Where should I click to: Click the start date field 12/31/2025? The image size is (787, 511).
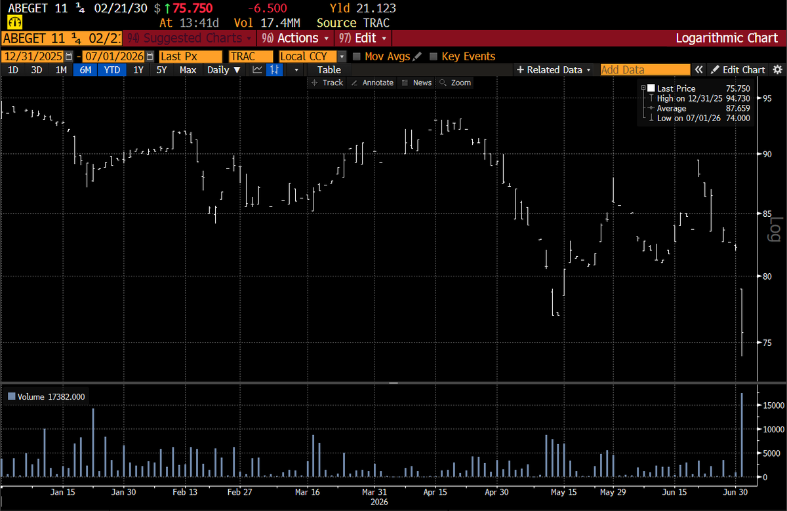pos(32,57)
